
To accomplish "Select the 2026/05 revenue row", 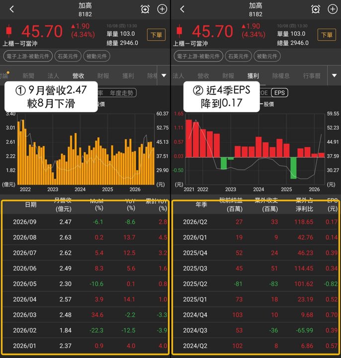I will click(85, 284).
